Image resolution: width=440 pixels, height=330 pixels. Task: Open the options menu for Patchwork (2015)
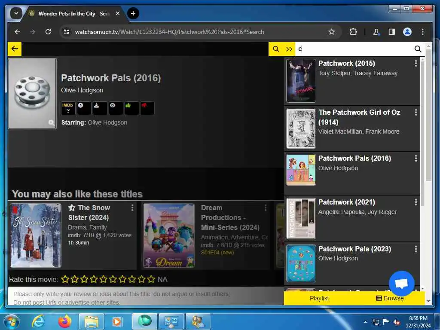416,64
